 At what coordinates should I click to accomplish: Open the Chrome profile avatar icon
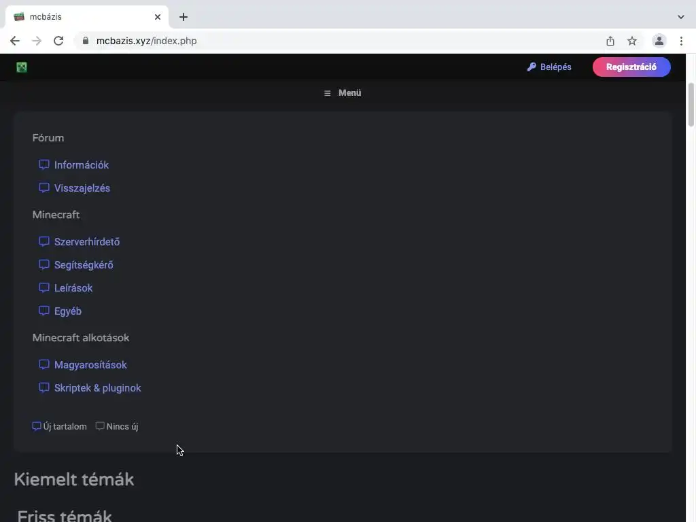pos(659,41)
